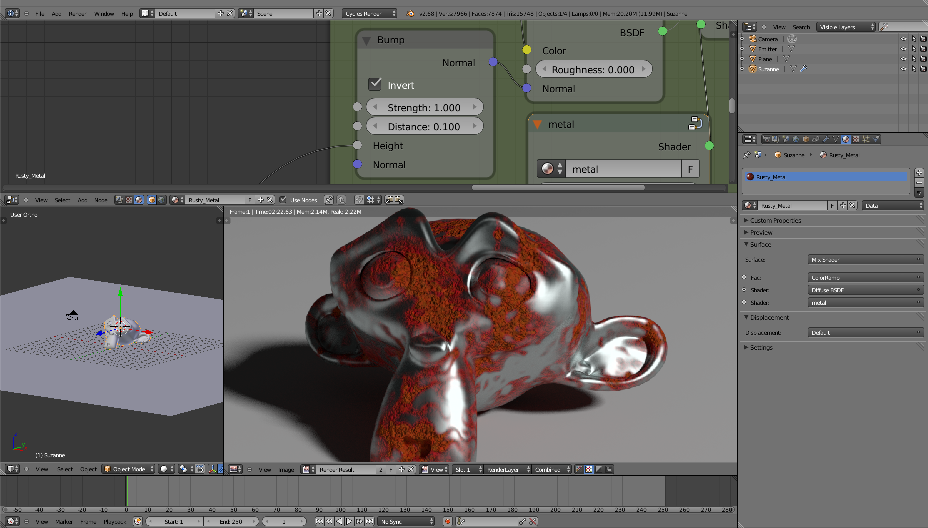Hide Plane with its eye icon in the outliner
This screenshot has height=528, width=928.
903,59
